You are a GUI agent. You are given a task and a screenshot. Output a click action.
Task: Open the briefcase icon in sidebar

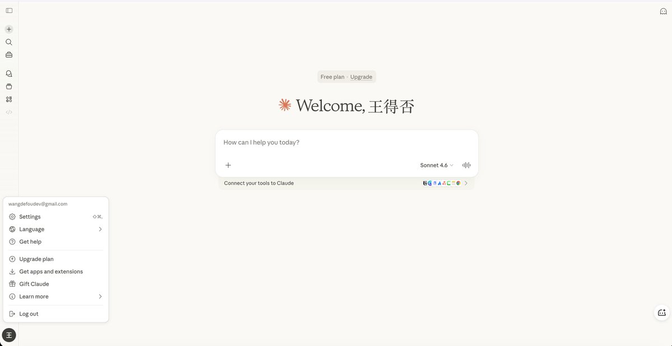[9, 55]
